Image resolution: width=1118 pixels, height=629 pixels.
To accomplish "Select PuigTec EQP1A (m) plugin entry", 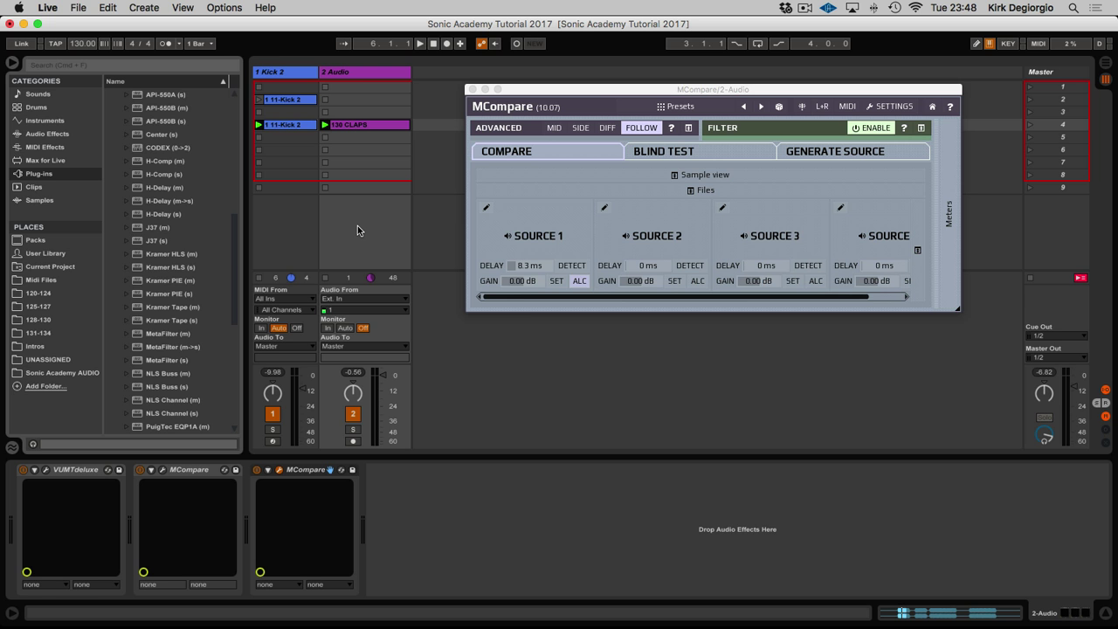I will 177,426.
